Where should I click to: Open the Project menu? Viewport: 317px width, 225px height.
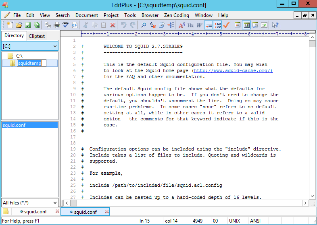(x=111, y=15)
